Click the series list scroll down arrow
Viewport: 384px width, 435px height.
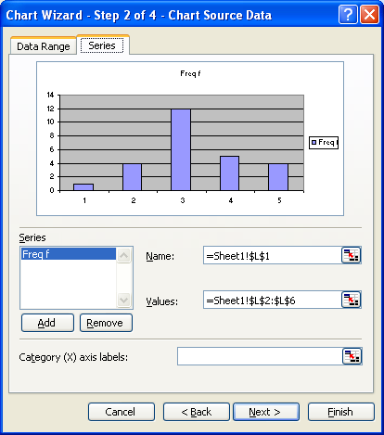point(124,300)
